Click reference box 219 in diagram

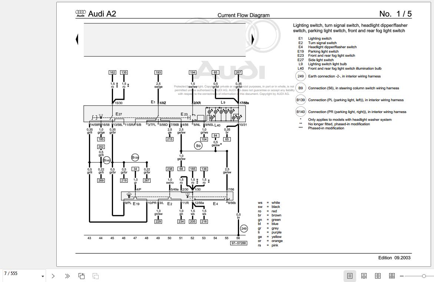click(x=124, y=180)
